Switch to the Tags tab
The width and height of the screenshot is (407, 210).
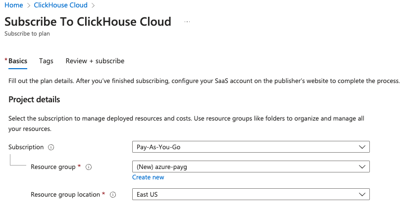[x=46, y=61]
